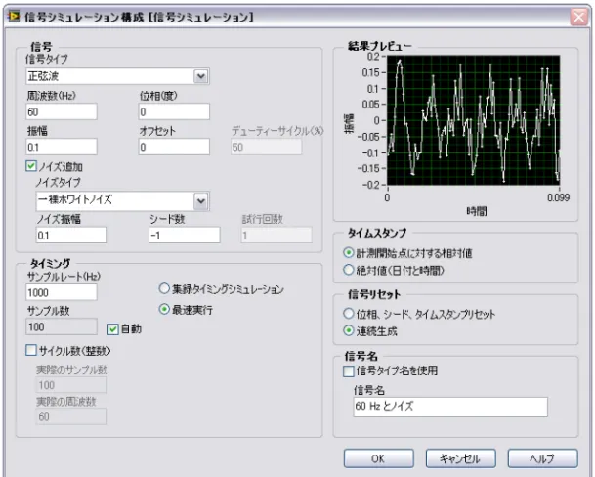Image resolution: width=595 pixels, height=477 pixels.
Task: Enable the 信号タイプ名を使用 checkbox
Action: click(348, 370)
